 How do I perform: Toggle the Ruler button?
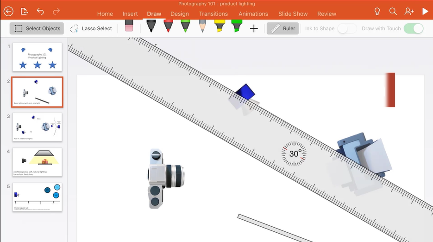[x=282, y=28]
